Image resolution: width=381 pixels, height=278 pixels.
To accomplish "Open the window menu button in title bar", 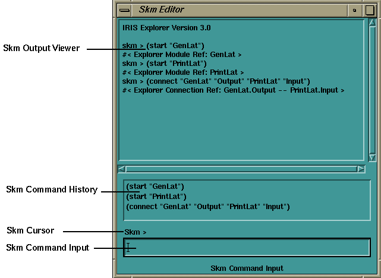I will coord(124,10).
